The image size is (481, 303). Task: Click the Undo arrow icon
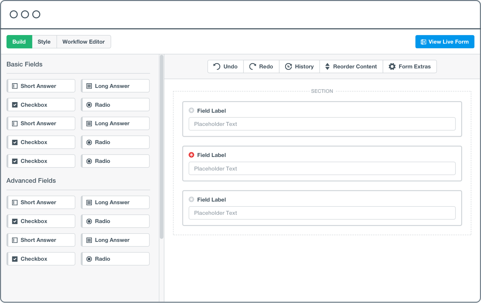point(217,66)
